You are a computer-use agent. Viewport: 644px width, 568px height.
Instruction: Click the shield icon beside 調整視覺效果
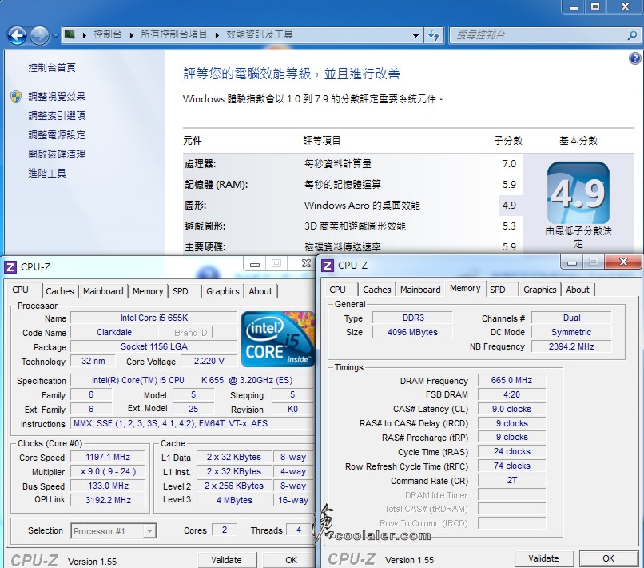(x=16, y=97)
